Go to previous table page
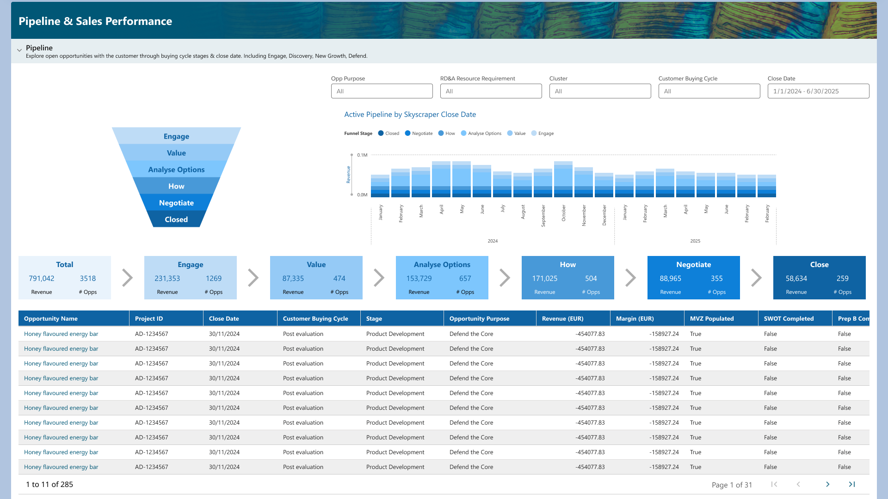 point(798,484)
